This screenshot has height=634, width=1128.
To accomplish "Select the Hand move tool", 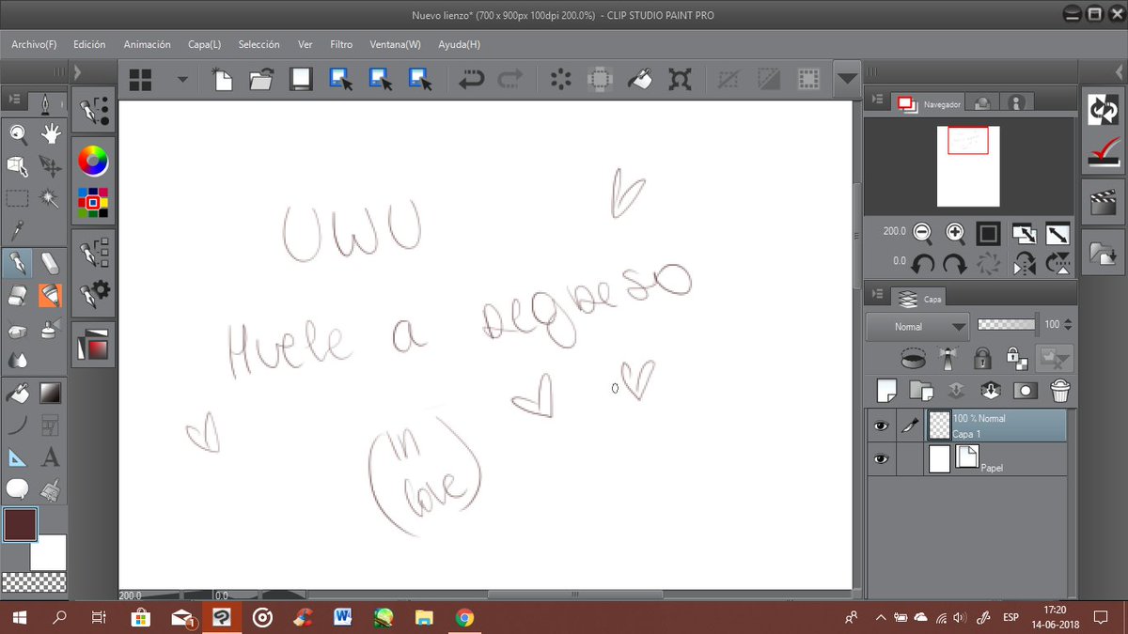I will point(50,134).
